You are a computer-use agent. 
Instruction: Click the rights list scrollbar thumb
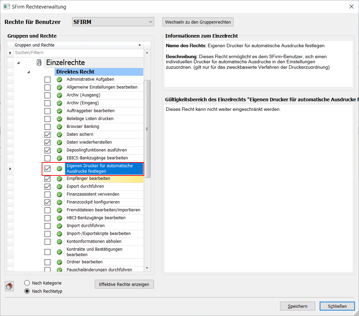coord(147,129)
